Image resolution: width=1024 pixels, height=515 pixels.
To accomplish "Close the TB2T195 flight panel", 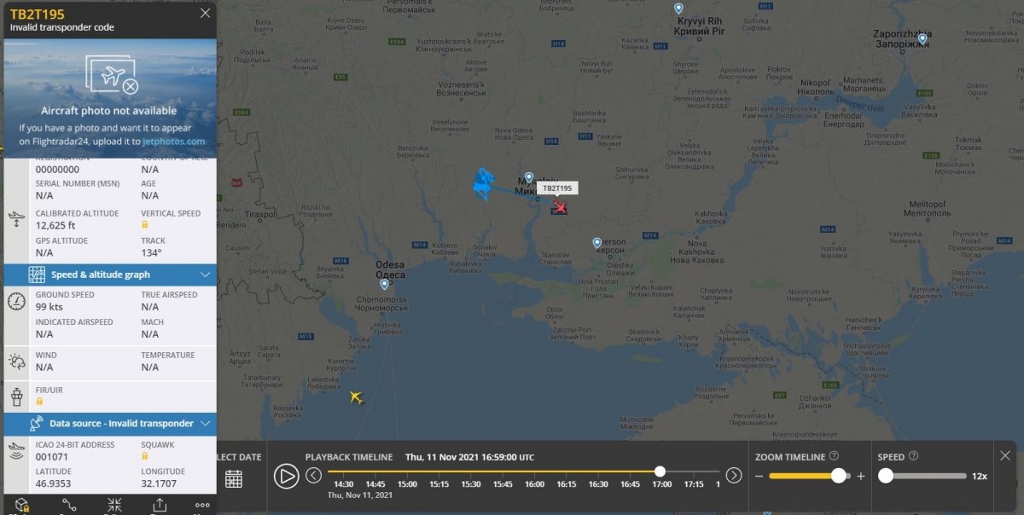I will click(x=205, y=14).
